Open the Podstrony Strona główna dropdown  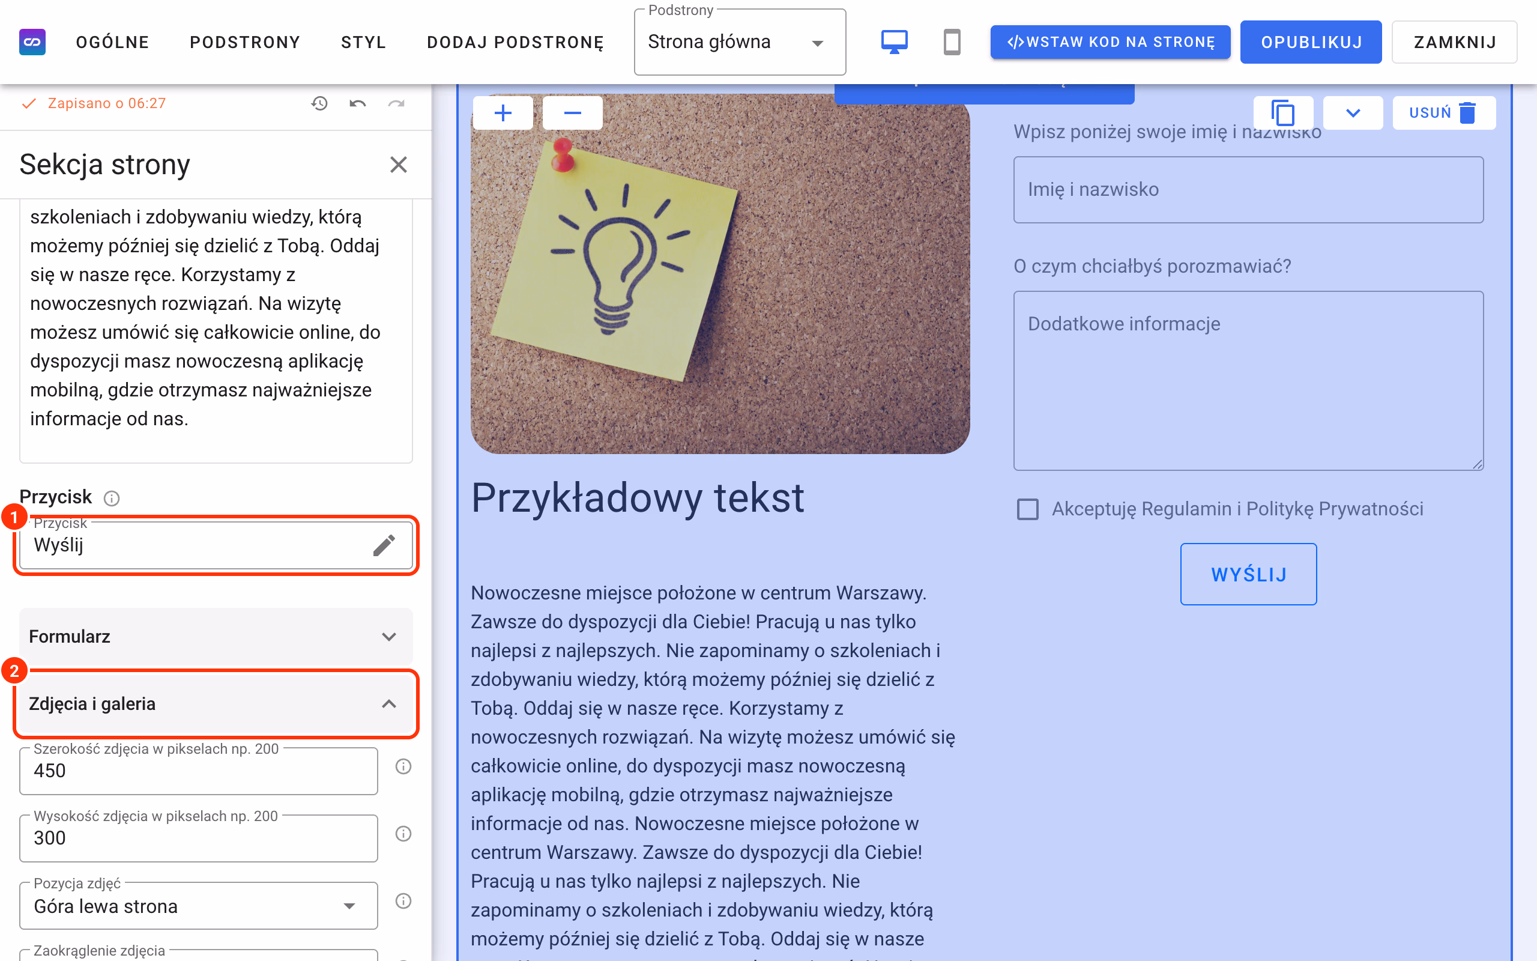coord(740,43)
